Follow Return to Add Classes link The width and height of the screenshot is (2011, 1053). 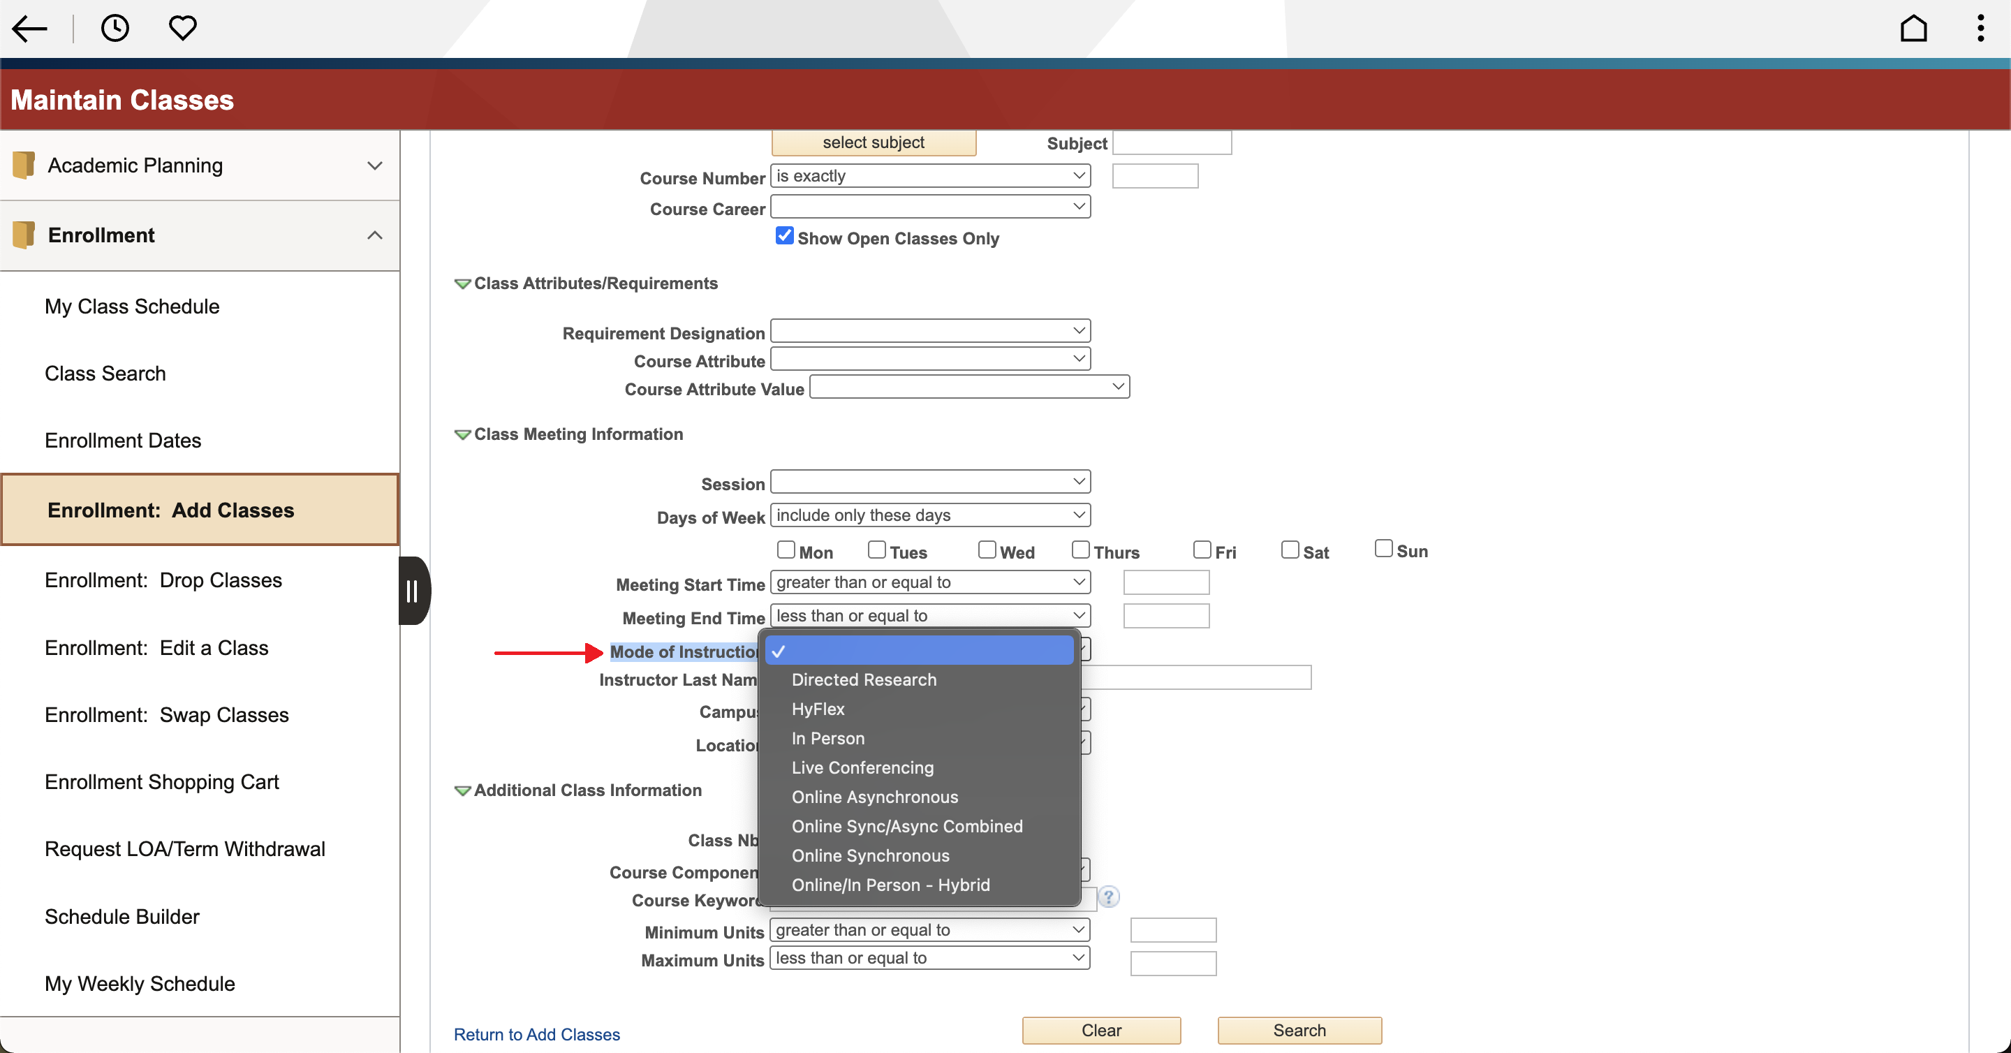pyautogui.click(x=537, y=1034)
